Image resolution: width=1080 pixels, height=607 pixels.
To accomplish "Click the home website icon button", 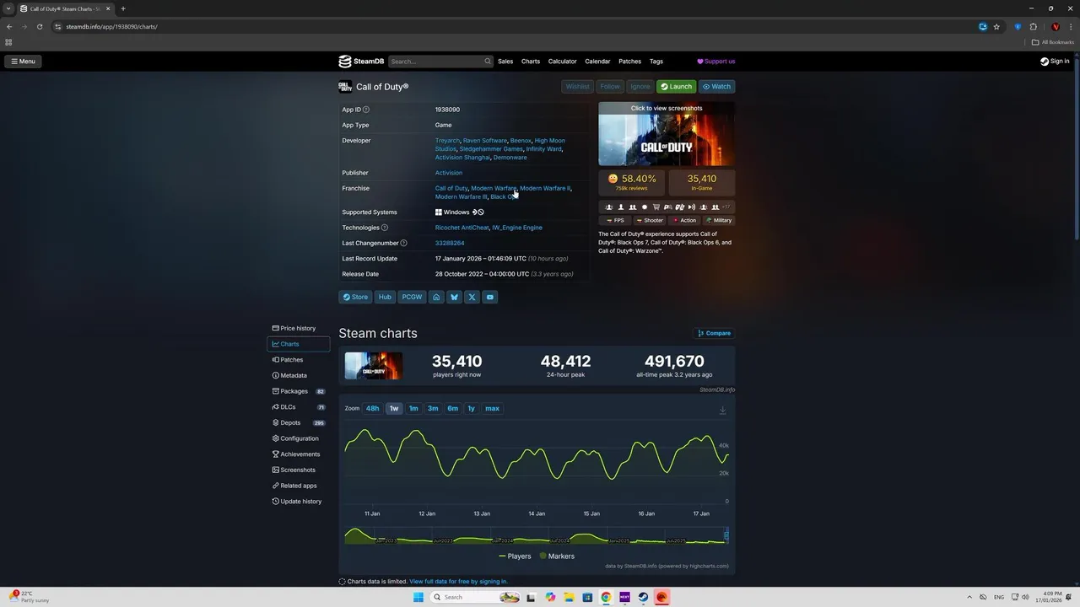I will coord(436,297).
